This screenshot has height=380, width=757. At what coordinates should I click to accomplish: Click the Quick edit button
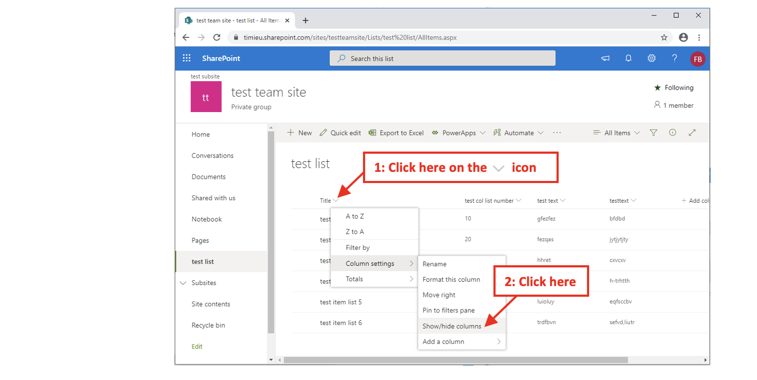(x=340, y=133)
